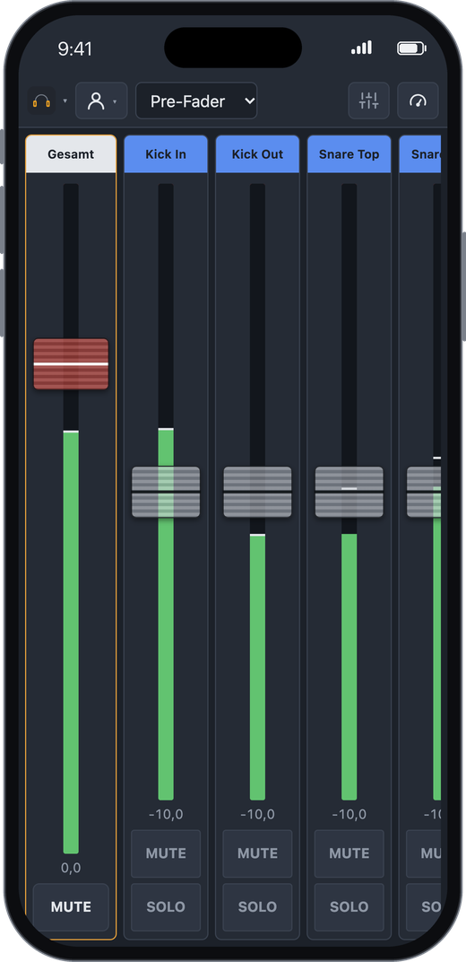Viewport: 466px width, 962px height.
Task: Click the red Gesamt fader handle
Action: (71, 363)
